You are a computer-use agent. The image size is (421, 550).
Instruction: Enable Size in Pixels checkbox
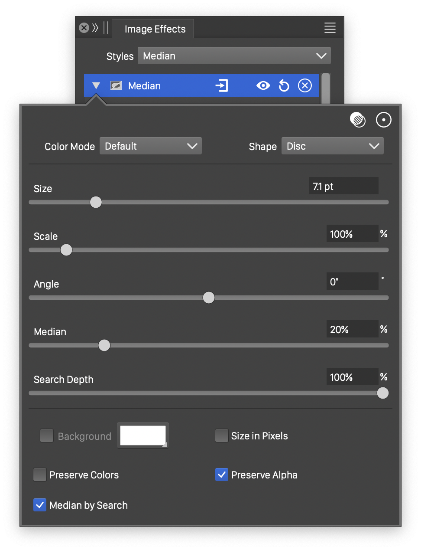[222, 436]
